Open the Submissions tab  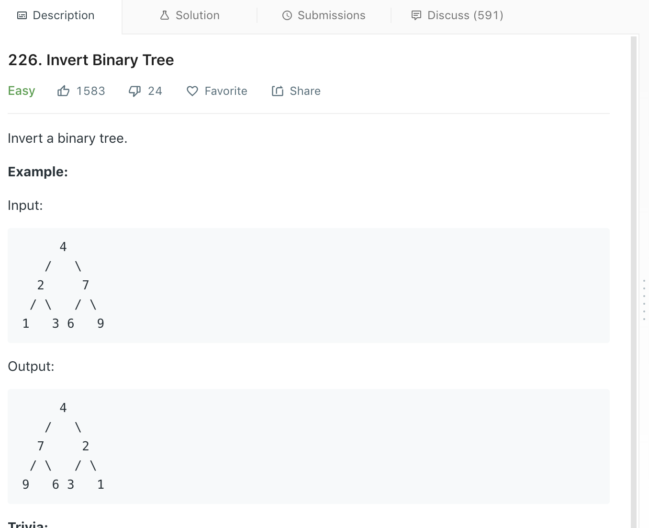[x=324, y=15]
